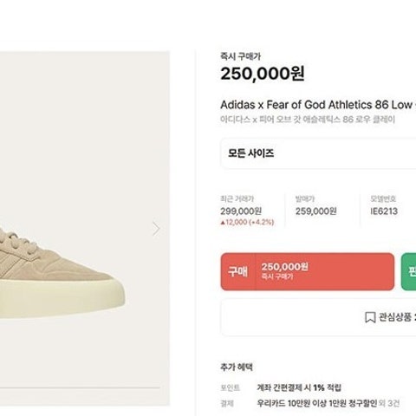Viewport: 416px width, 416px height.
Task: Click the image slider progress bar
Action: tap(80, 387)
